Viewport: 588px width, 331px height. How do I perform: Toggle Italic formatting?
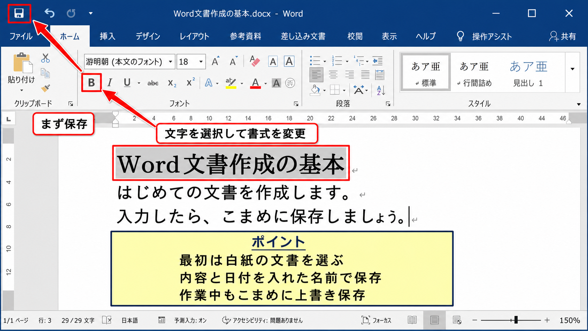pos(110,83)
